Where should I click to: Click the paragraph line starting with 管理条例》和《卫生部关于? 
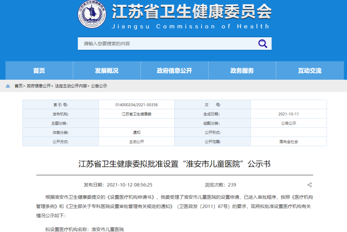tap(173, 206)
